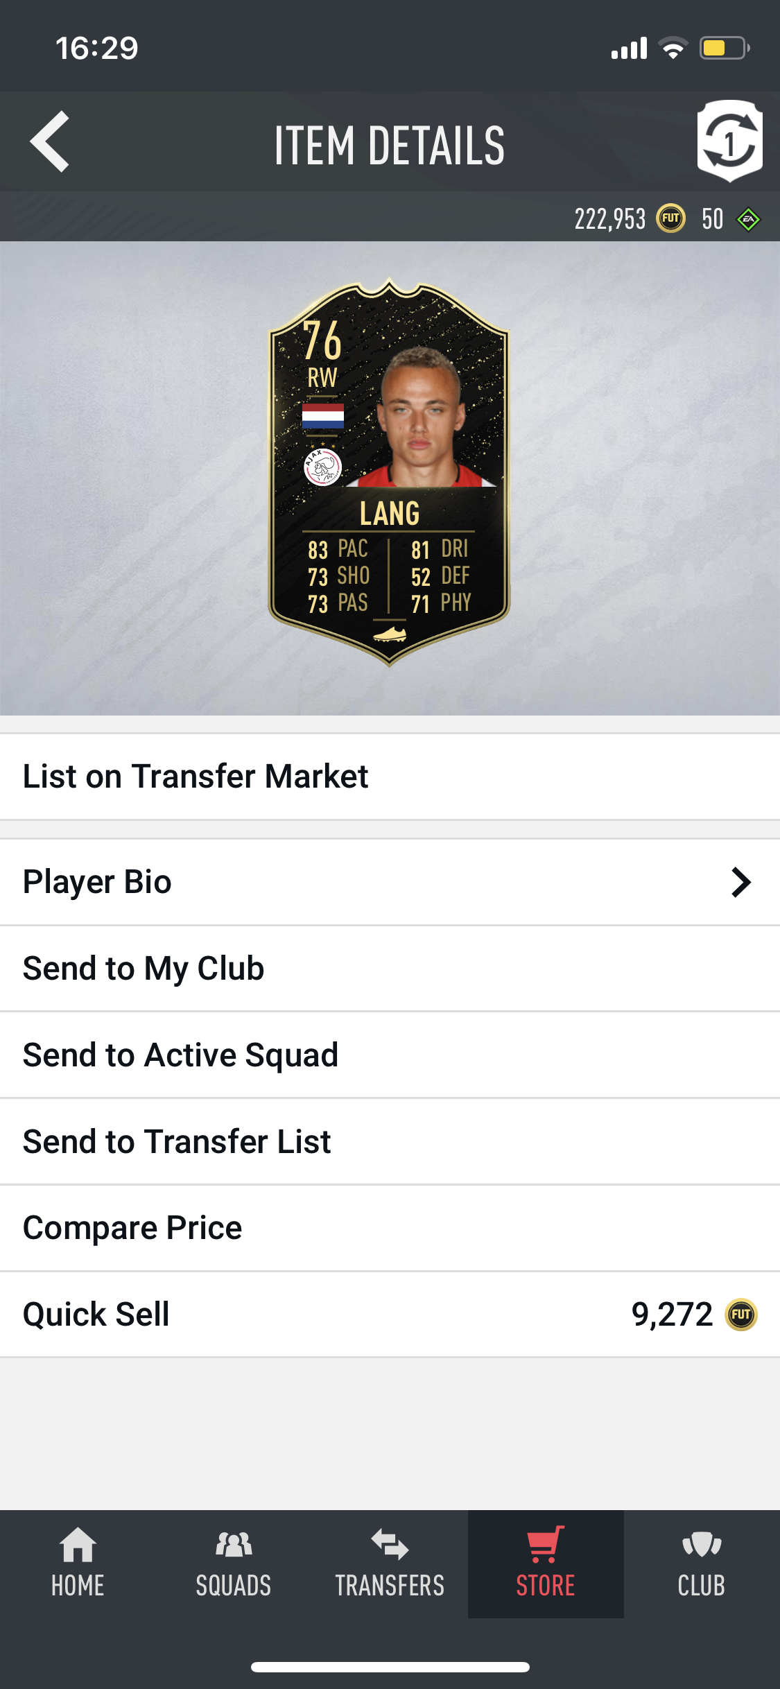Select List on Transfer Market
The image size is (780, 1689).
pyautogui.click(x=390, y=777)
